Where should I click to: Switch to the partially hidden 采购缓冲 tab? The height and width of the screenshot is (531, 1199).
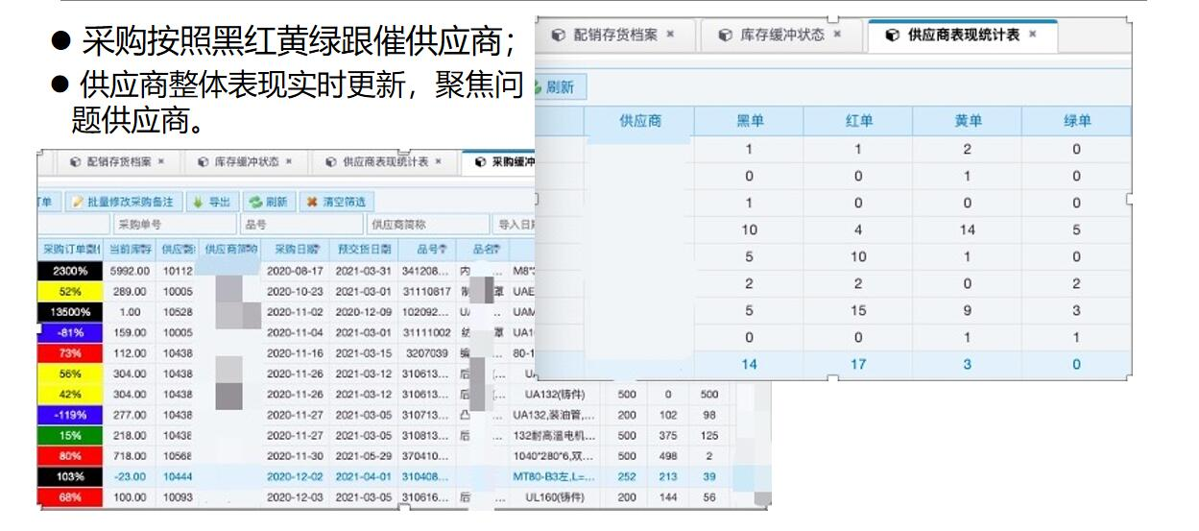(504, 162)
